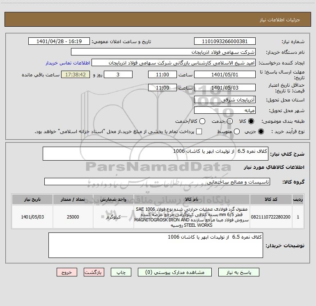Toggle Islamic treasury payment checkbox
Viewport: 316px width, 306px height.
(199, 131)
